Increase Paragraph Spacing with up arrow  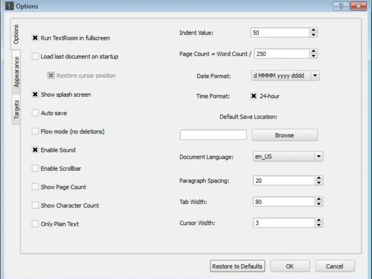[x=319, y=178]
